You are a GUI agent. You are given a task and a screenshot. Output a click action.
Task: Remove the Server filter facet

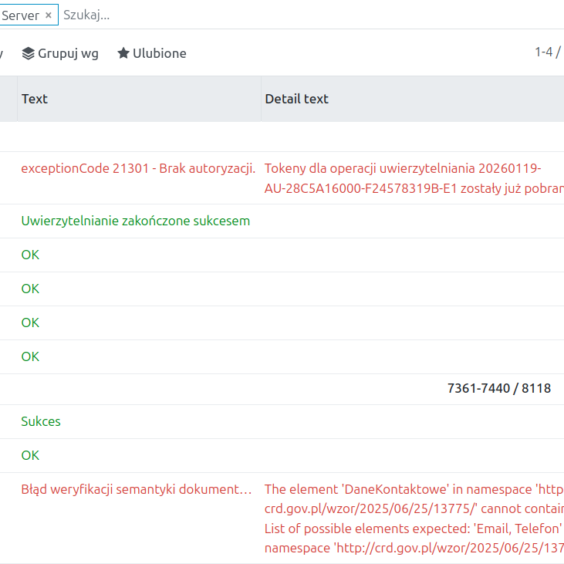point(48,15)
